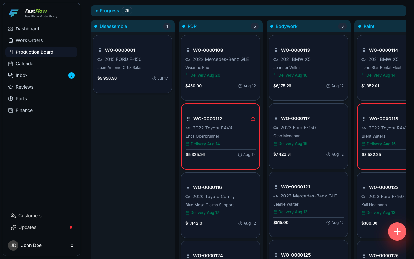
Task: Grab the drag handle on WO-0000114
Action: [x=364, y=50]
